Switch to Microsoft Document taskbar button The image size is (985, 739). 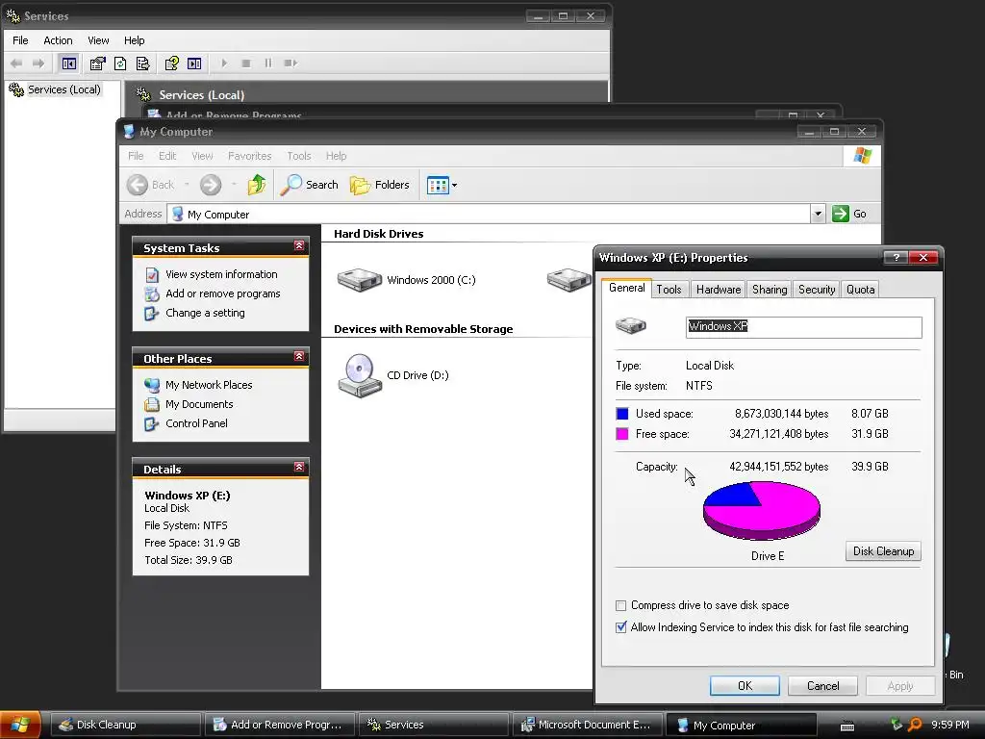[588, 725]
